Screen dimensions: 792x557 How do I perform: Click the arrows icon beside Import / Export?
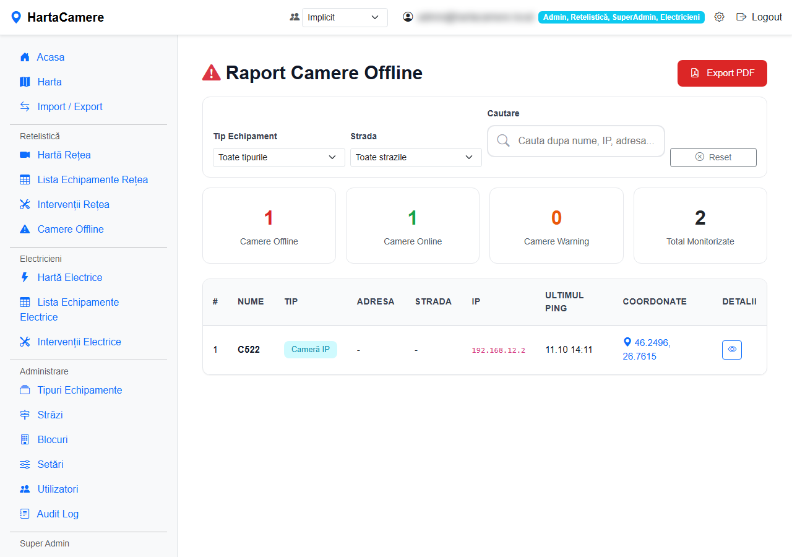coord(25,106)
